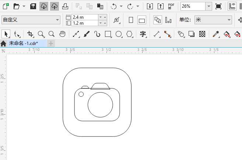Select the Text tool 字
The height and width of the screenshot is (160, 242).
(143, 34)
